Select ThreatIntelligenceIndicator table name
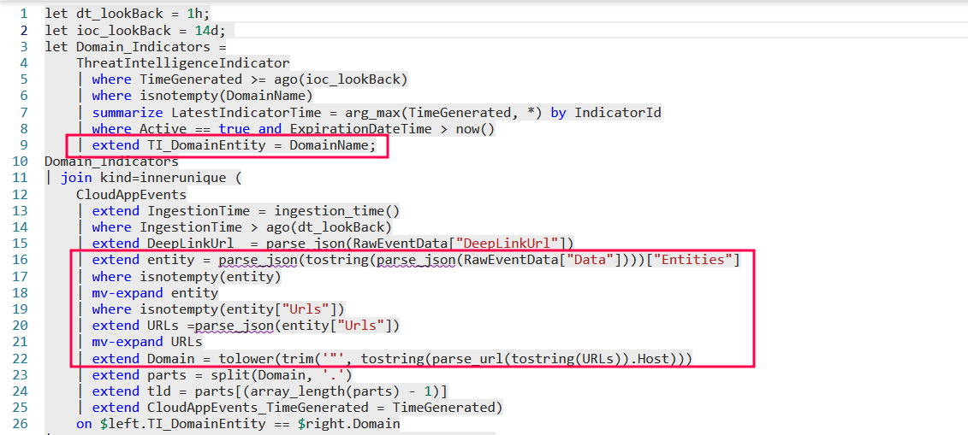The width and height of the screenshot is (968, 435). (183, 63)
